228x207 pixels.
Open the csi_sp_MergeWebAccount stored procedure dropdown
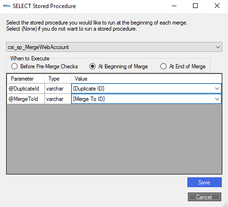[114, 47]
